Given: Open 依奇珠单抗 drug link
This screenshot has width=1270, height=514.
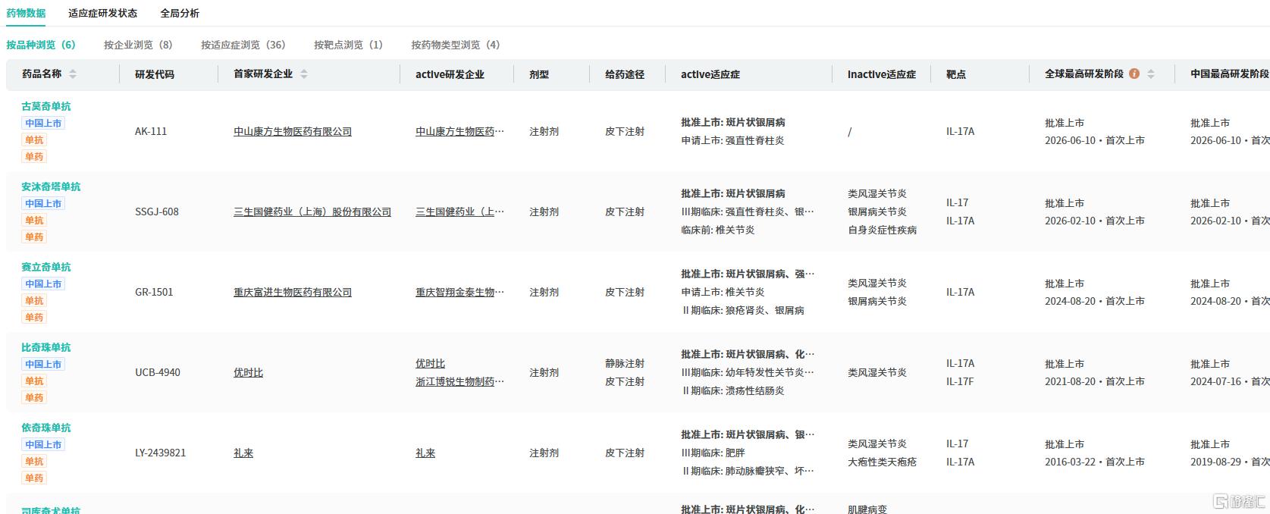Looking at the screenshot, I should [x=45, y=428].
